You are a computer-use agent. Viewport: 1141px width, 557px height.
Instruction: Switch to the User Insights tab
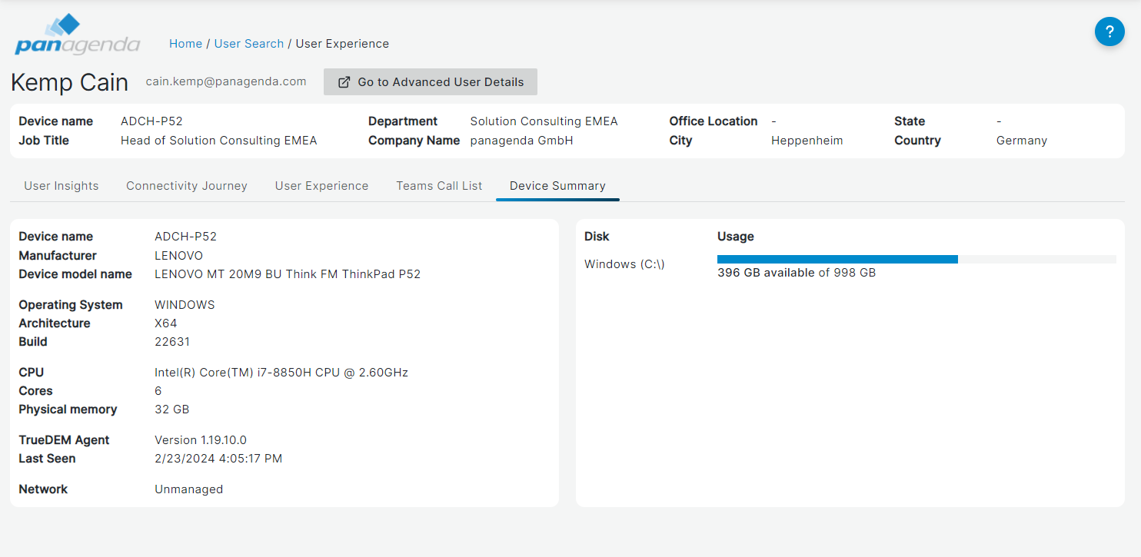point(62,186)
